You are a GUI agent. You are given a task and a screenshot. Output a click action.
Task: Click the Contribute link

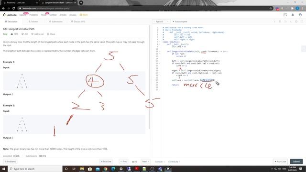[x=174, y=161]
